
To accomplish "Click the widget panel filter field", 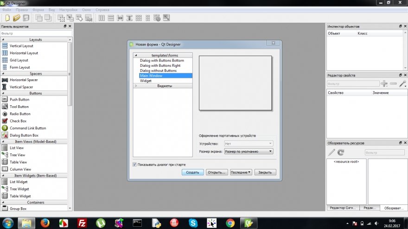I will click(x=36, y=33).
